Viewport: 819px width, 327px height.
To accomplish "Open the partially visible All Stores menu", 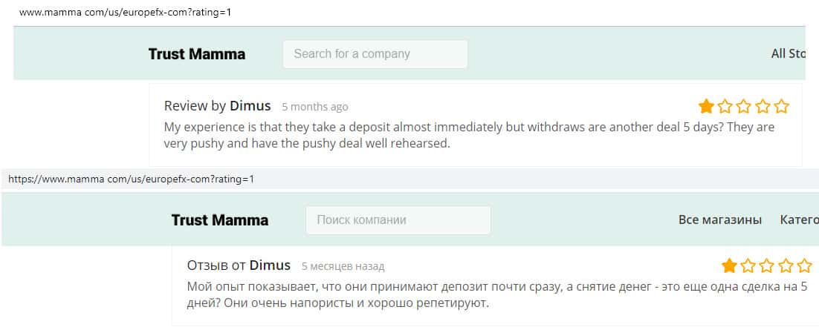I will click(x=788, y=53).
